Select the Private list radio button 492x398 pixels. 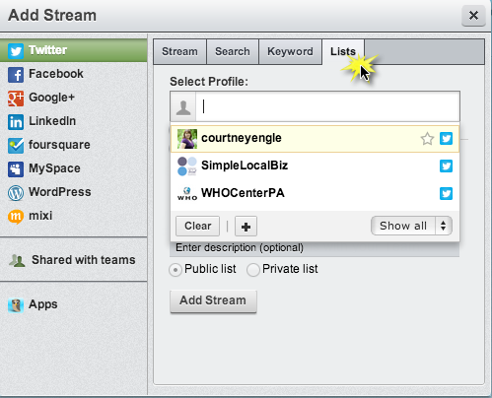point(253,270)
